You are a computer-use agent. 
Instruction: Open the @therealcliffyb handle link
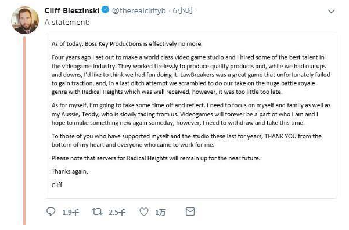(139, 10)
